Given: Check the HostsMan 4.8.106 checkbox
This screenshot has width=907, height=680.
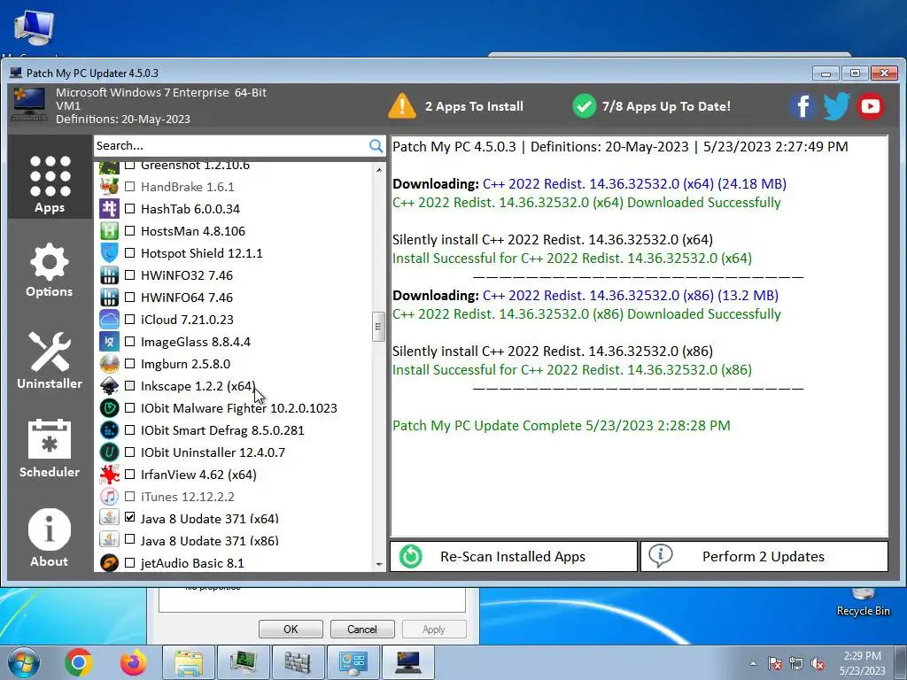Looking at the screenshot, I should (129, 231).
